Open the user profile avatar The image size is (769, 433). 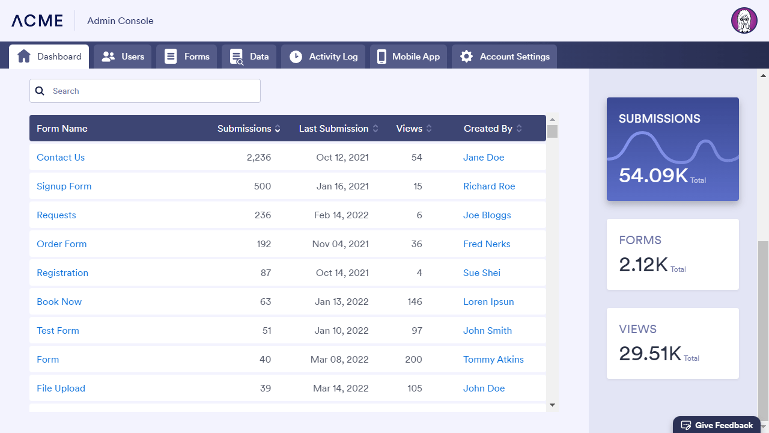pos(744,20)
